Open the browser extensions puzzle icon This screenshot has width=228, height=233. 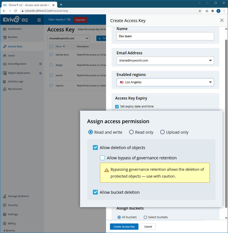click(213, 11)
